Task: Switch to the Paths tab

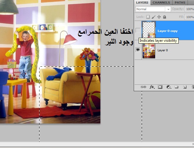Action: [180, 3]
